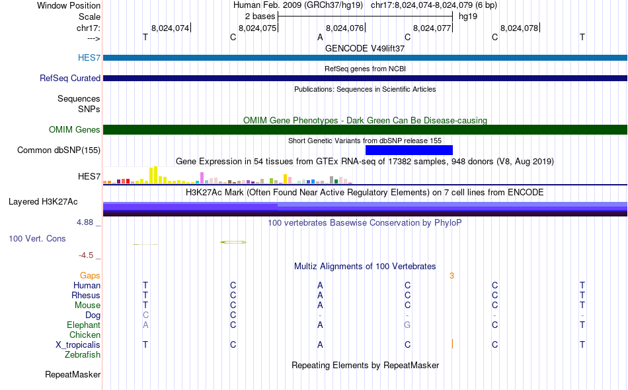Select the X_tropicalis species label
The width and height of the screenshot is (628, 390).
(78, 345)
